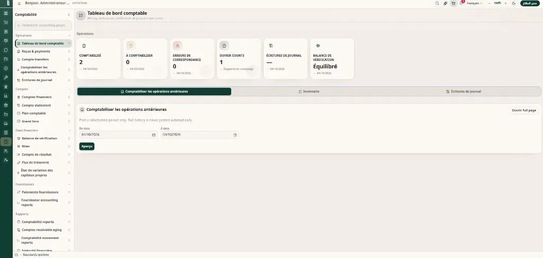The width and height of the screenshot is (543, 258).
Task: Open calendar picker for De date
Action: pyautogui.click(x=154, y=135)
